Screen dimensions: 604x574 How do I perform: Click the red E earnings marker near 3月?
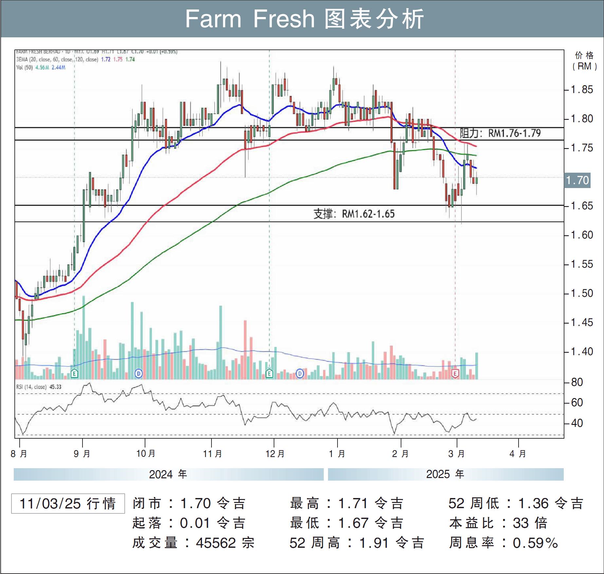tap(455, 373)
